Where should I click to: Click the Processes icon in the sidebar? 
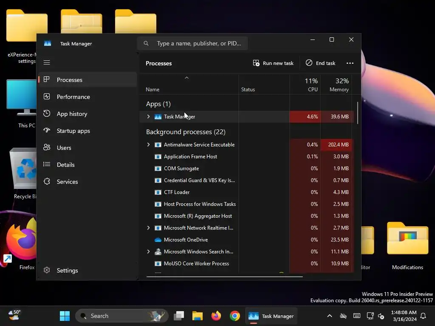click(47, 79)
